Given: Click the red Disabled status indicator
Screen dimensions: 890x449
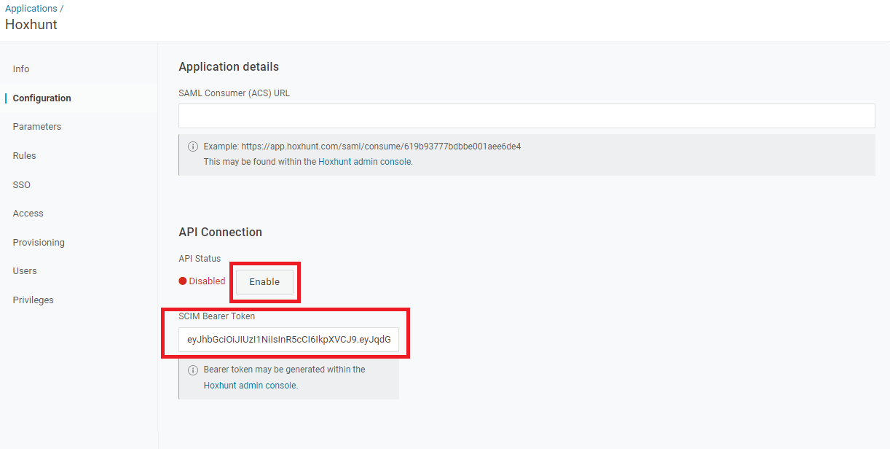Looking at the screenshot, I should coord(202,281).
